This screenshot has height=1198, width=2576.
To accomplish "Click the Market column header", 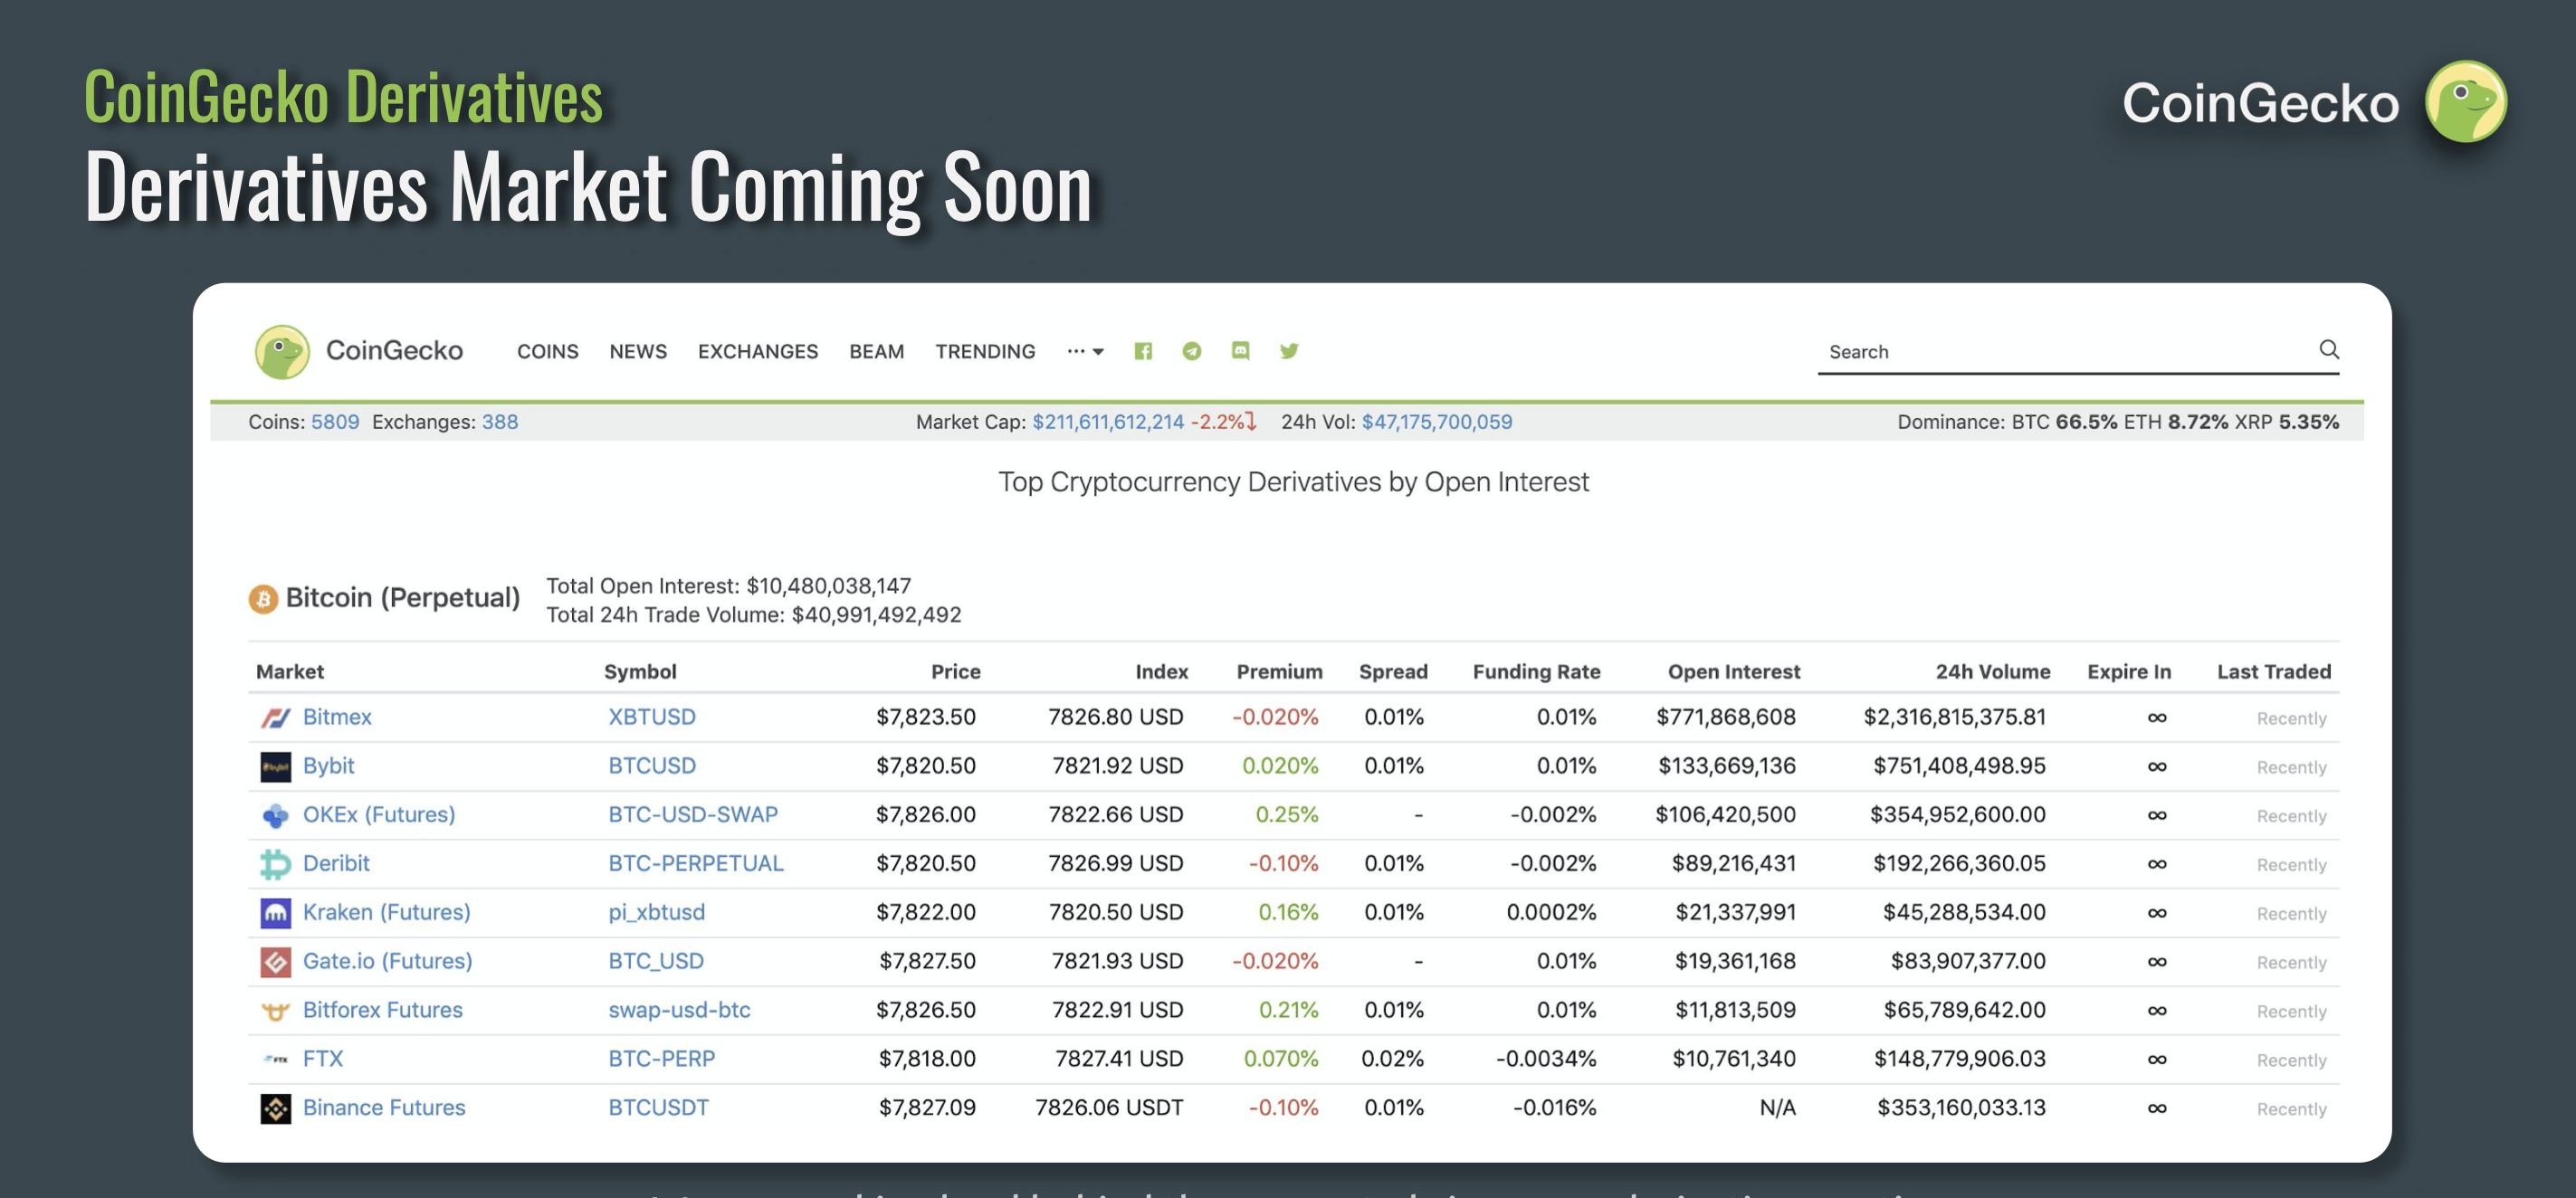I will [290, 672].
